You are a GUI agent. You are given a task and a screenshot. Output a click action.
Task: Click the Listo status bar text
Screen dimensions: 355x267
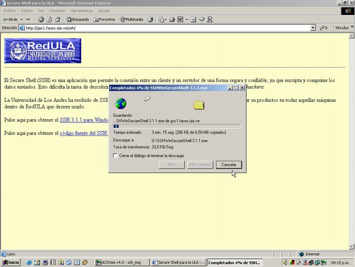11,254
